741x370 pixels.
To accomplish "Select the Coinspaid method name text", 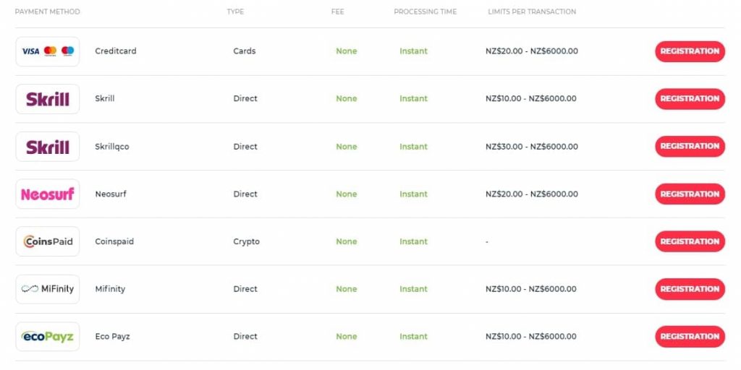I will 114,241.
